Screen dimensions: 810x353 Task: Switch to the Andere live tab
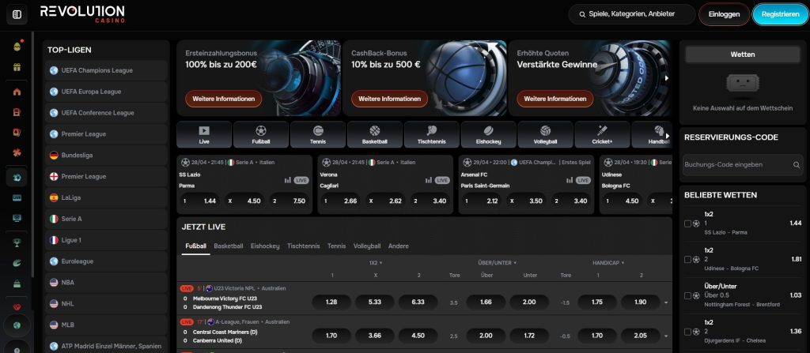pyautogui.click(x=399, y=246)
